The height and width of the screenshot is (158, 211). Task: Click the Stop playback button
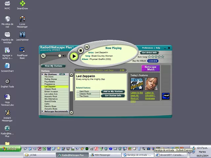(x=81, y=51)
